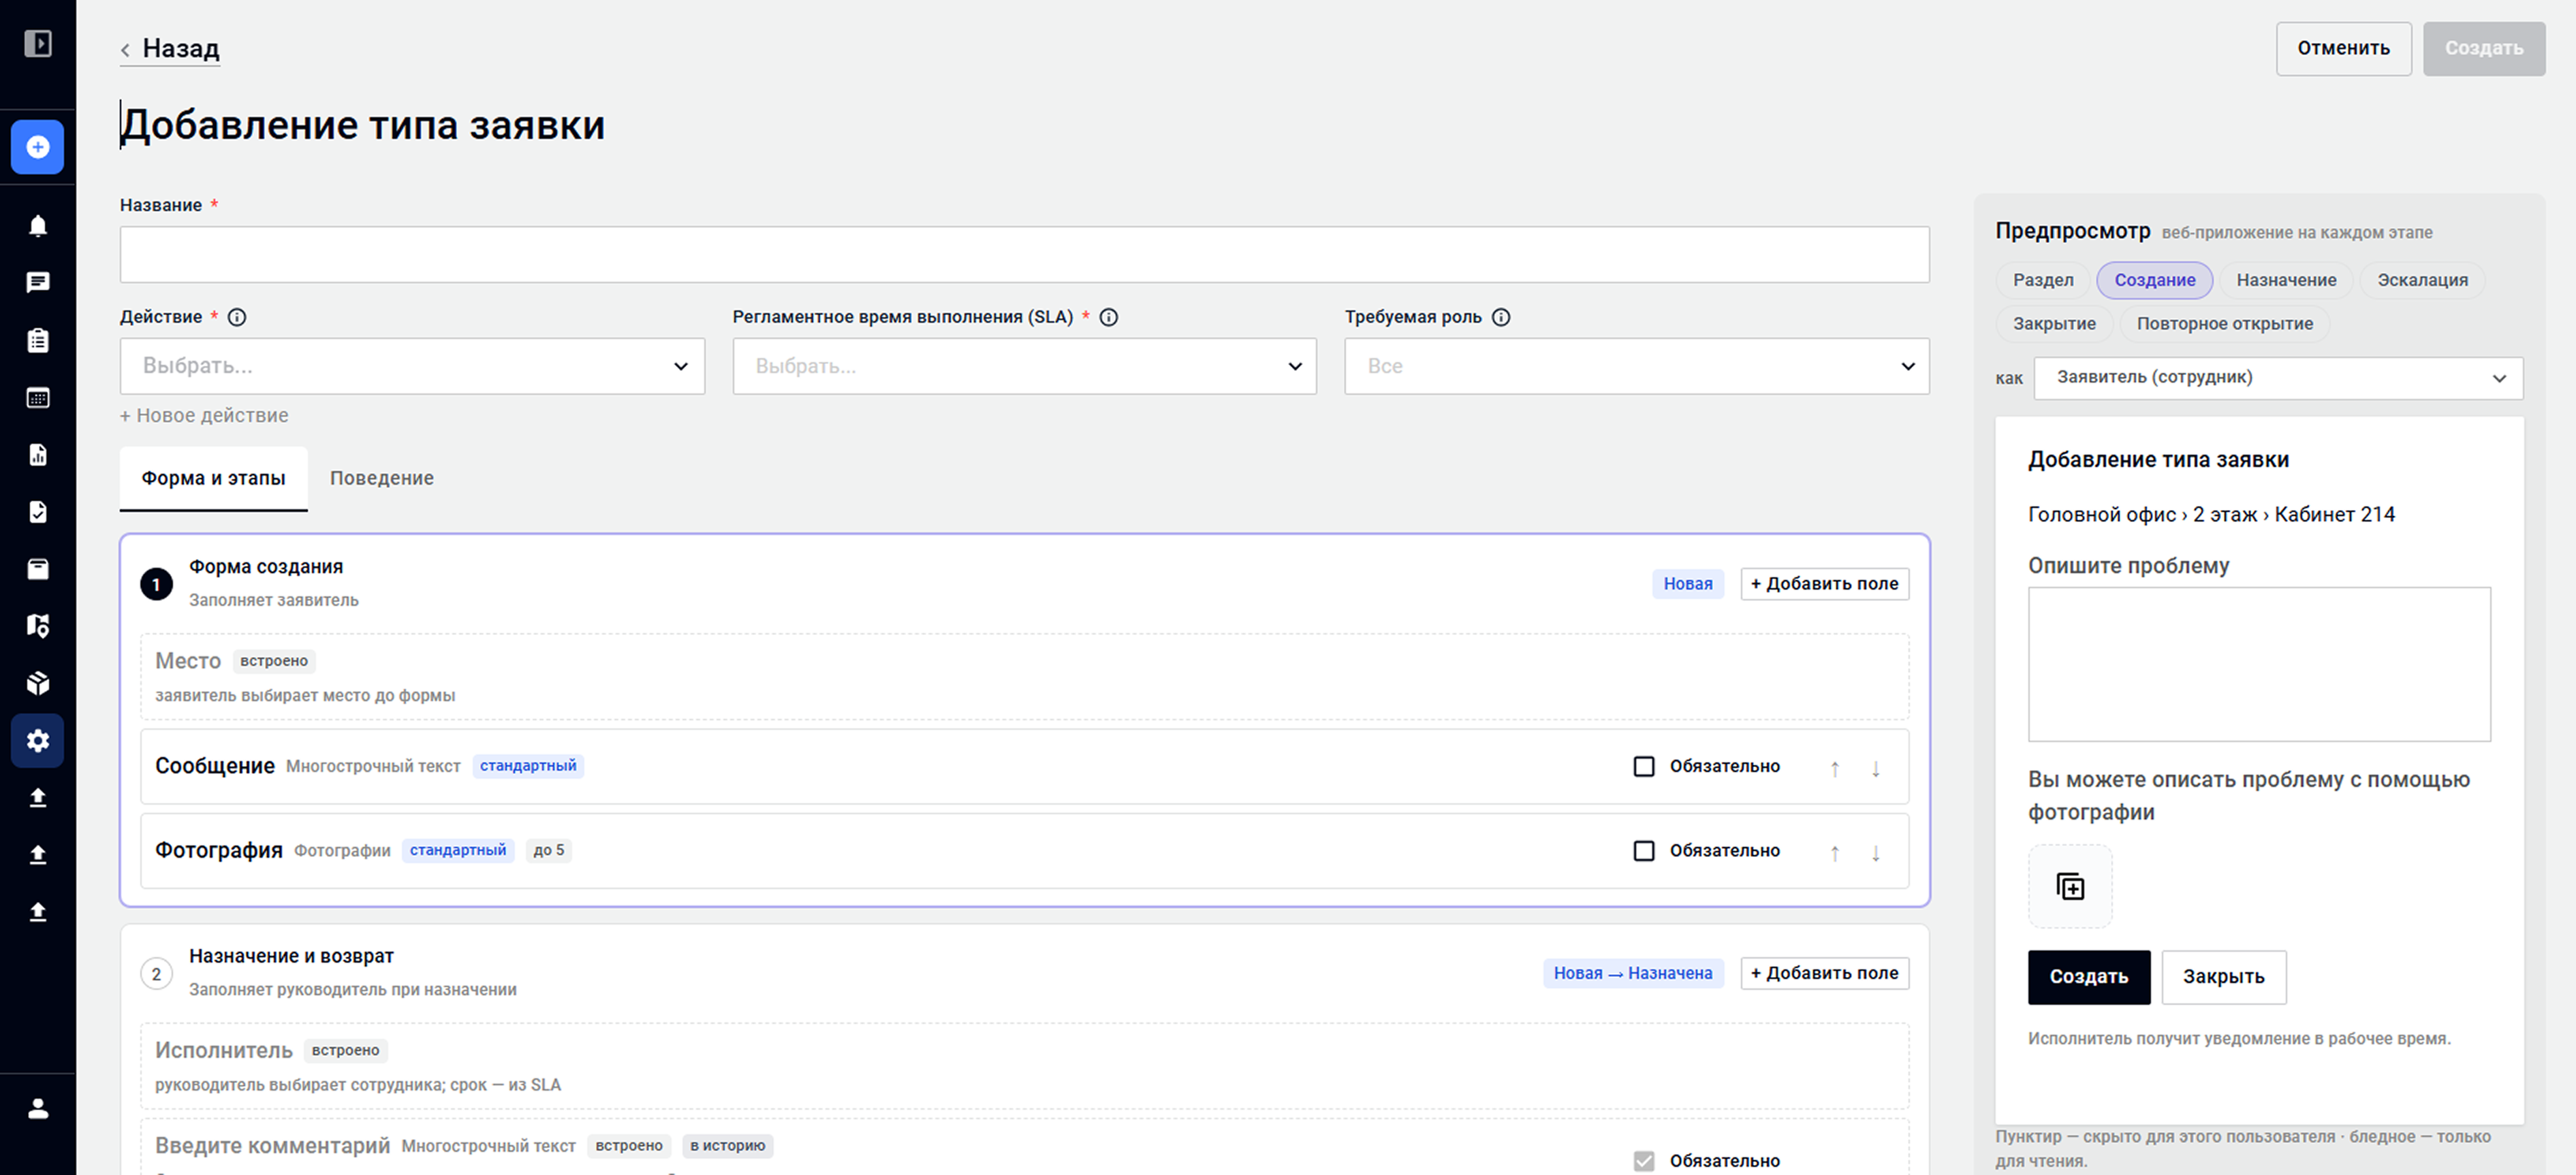The width and height of the screenshot is (2576, 1175).
Task: Open the chart report document icon
Action: tap(38, 455)
